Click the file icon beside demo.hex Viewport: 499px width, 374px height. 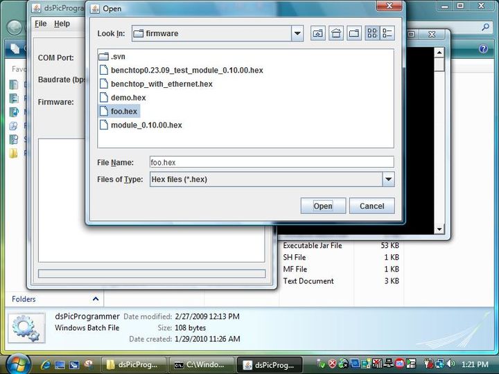[104, 98]
